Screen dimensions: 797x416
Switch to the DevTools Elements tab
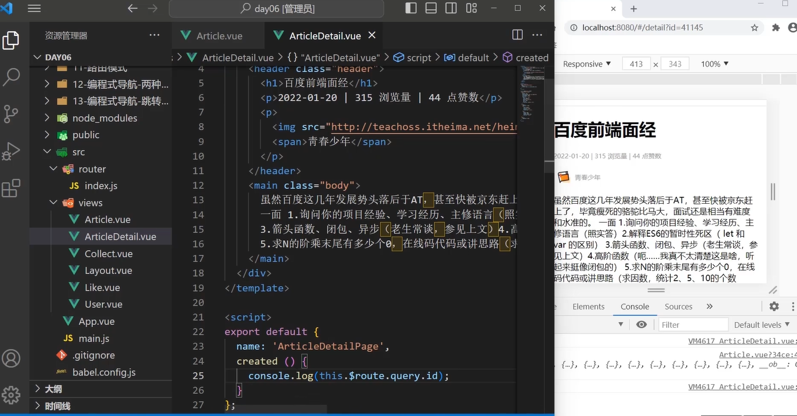coord(588,306)
